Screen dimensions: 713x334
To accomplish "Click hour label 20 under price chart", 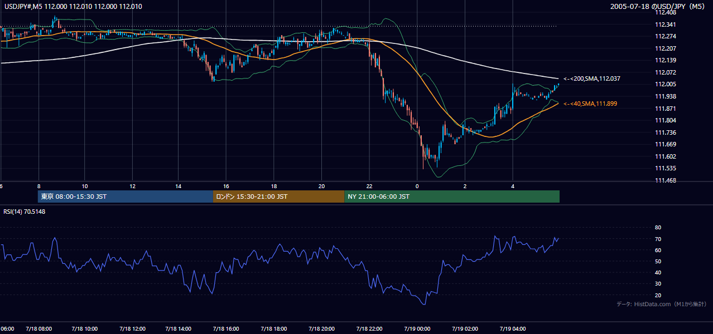I will tap(322, 186).
